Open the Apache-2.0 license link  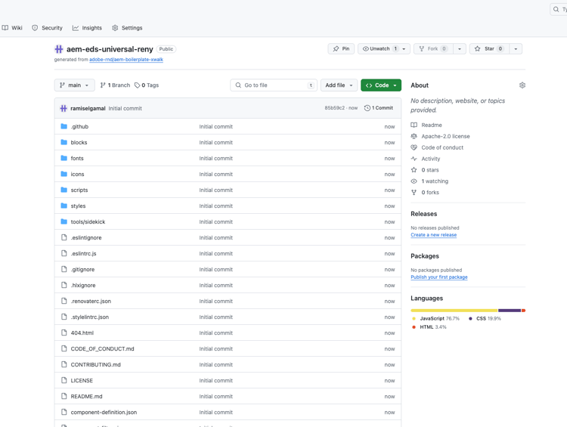pyautogui.click(x=445, y=136)
